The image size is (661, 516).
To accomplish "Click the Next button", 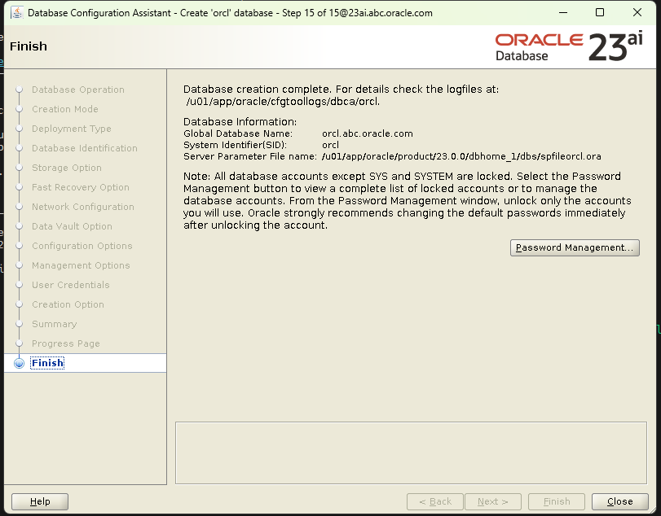I will click(x=493, y=501).
